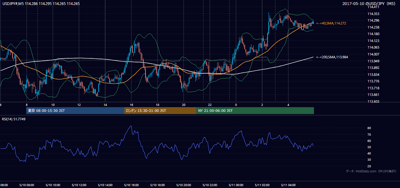
Task: Click RSI scale value 70
Action: coord(369,134)
